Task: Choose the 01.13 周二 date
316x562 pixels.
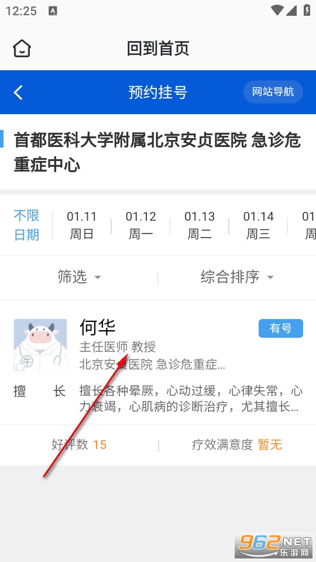Action: coord(200,225)
